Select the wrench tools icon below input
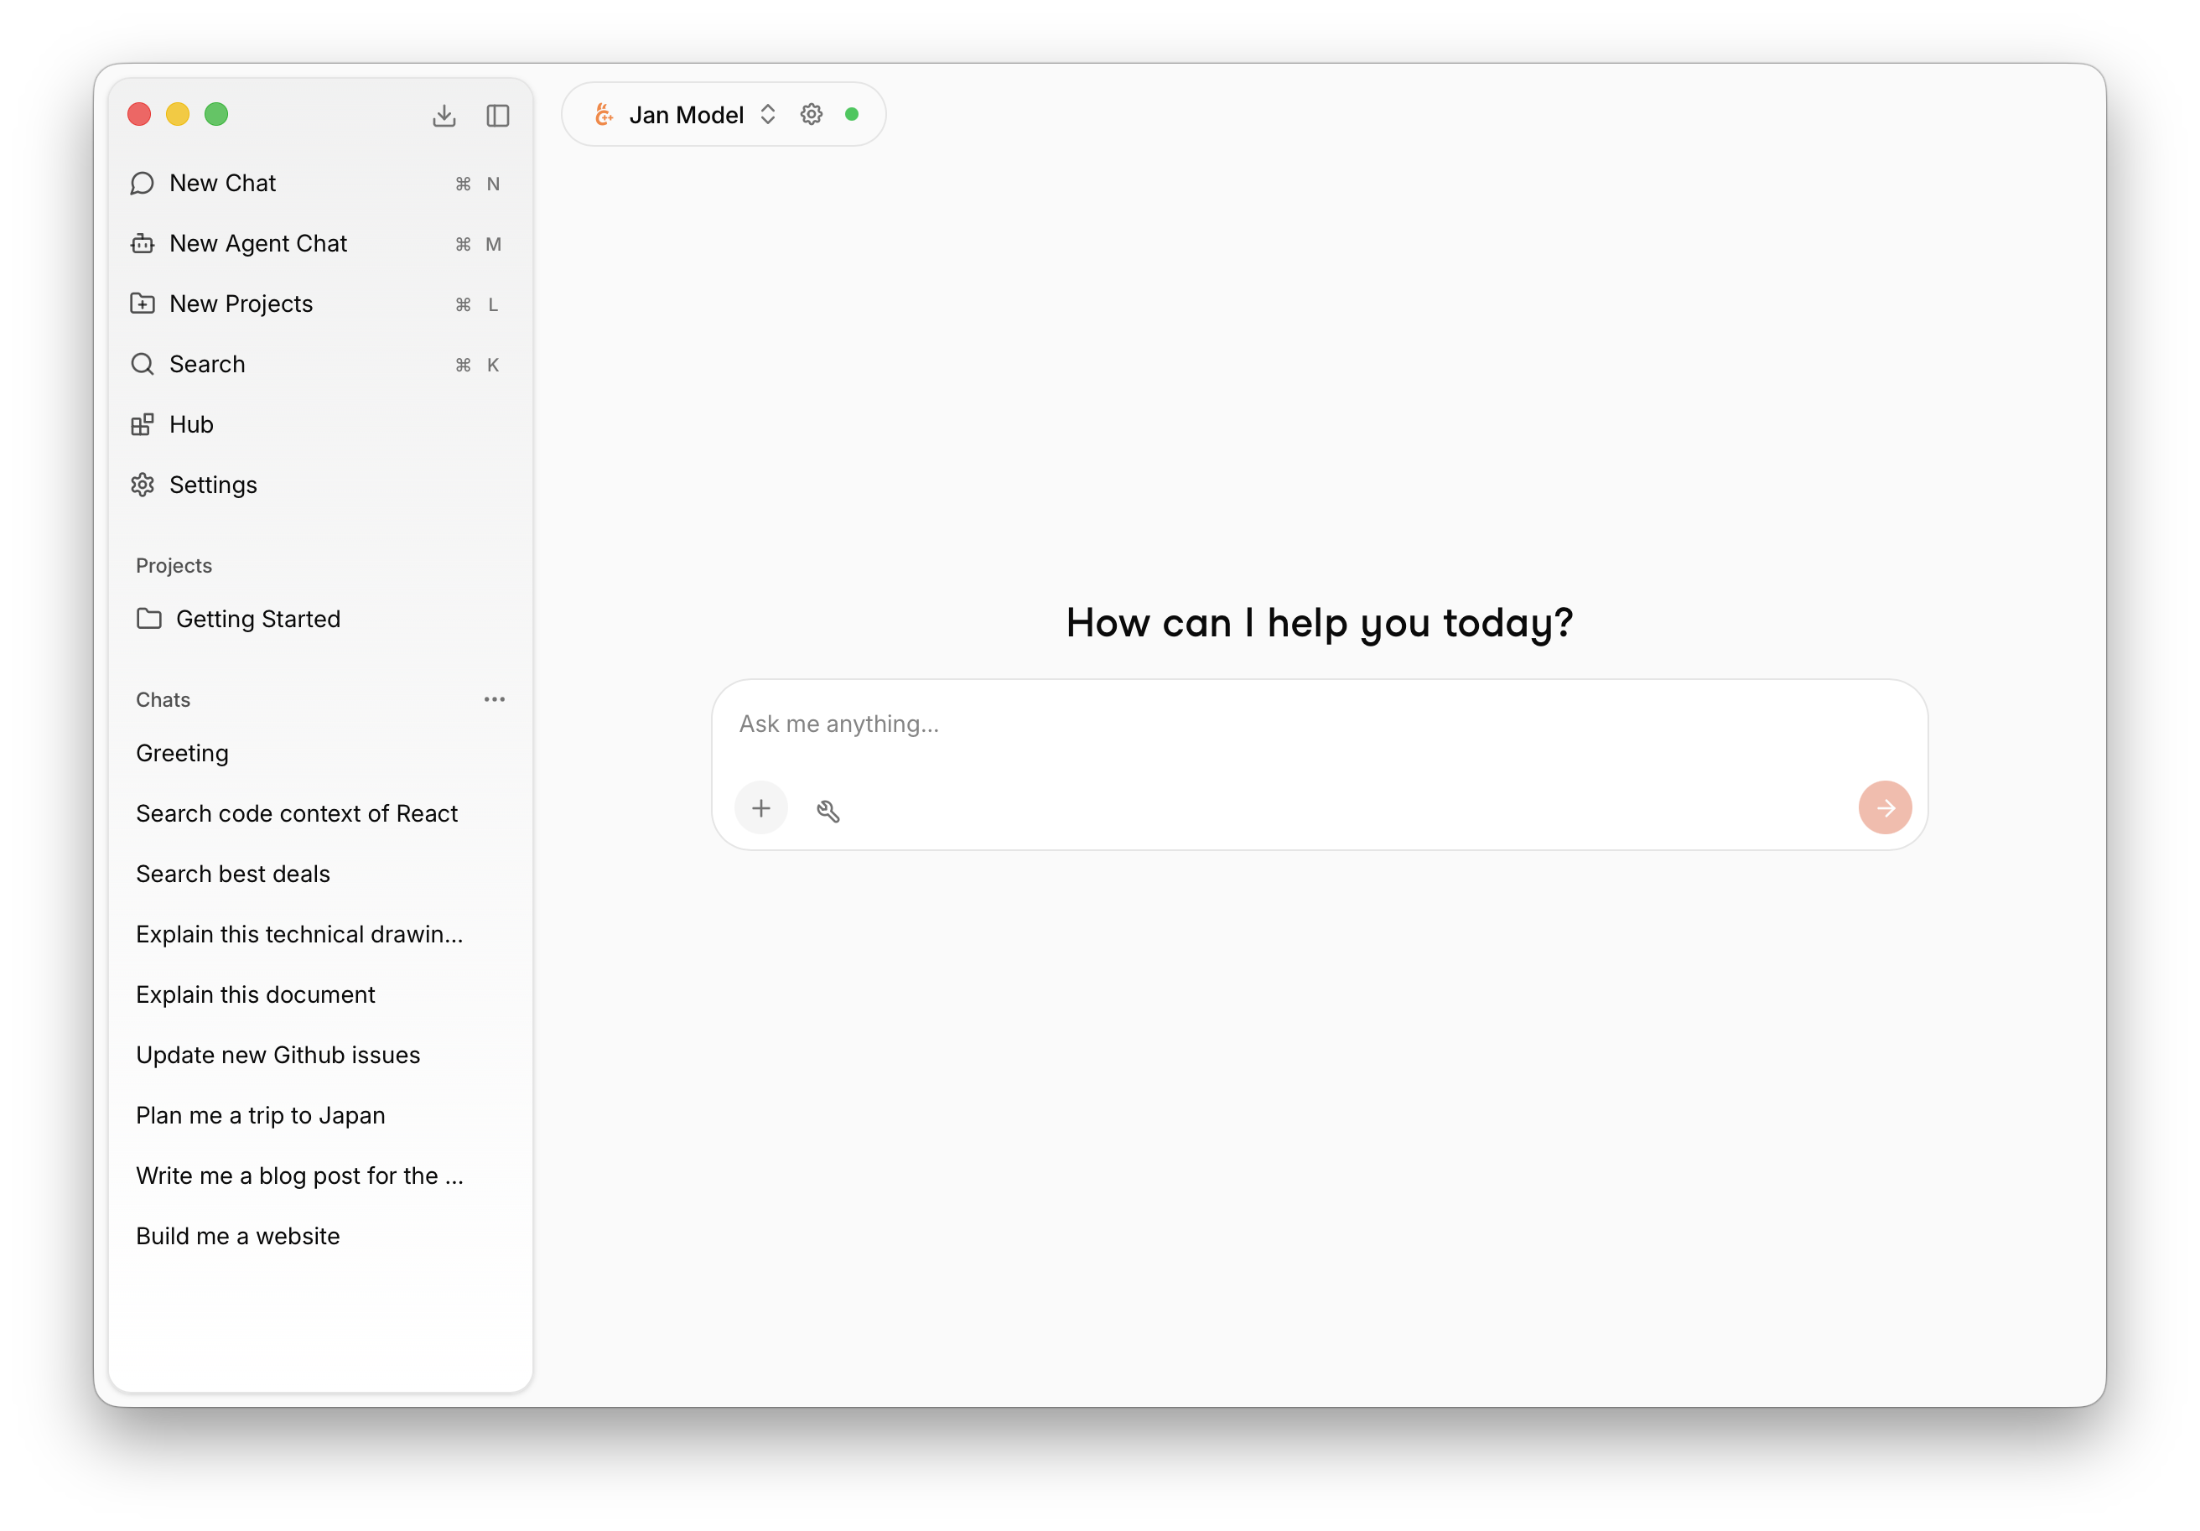 828,810
